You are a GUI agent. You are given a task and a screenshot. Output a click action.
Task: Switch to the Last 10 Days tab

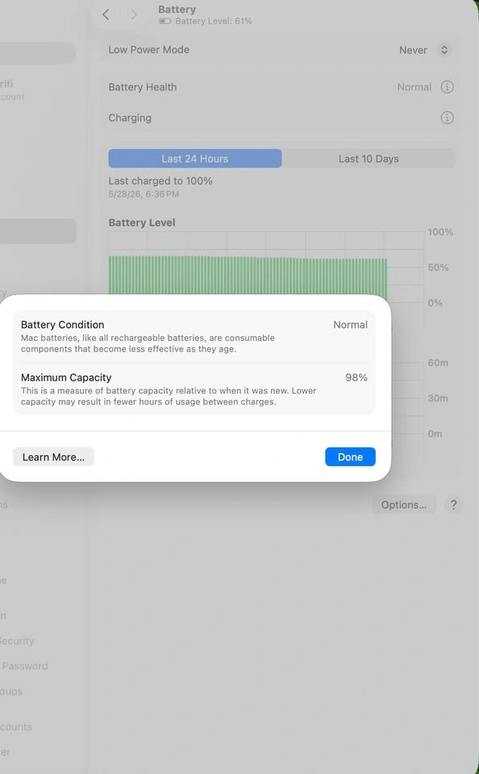tap(369, 159)
